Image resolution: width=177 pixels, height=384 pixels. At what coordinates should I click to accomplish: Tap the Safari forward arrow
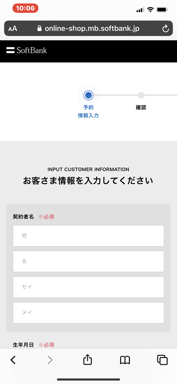50,360
